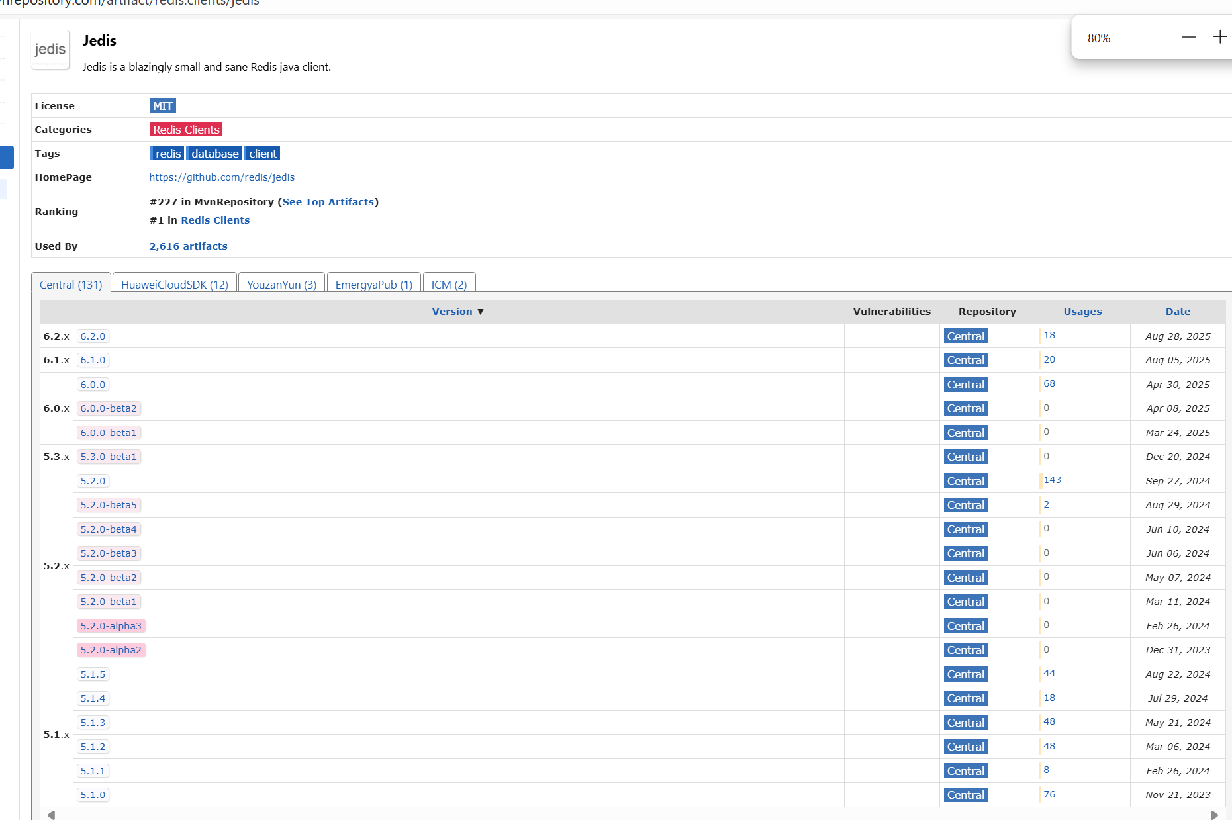Switch to the EmergyaPub (1) tab
This screenshot has width=1232, height=820.
click(374, 284)
